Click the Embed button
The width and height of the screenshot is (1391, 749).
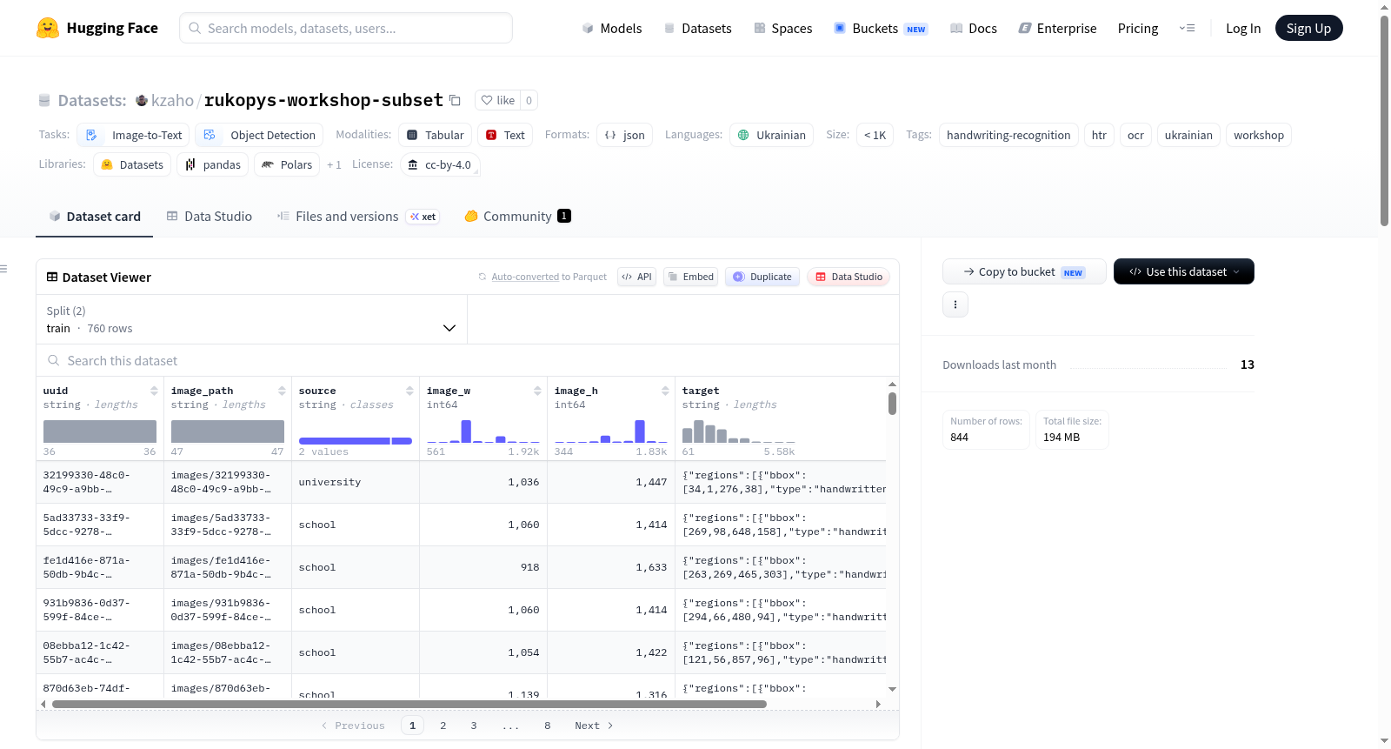690,277
